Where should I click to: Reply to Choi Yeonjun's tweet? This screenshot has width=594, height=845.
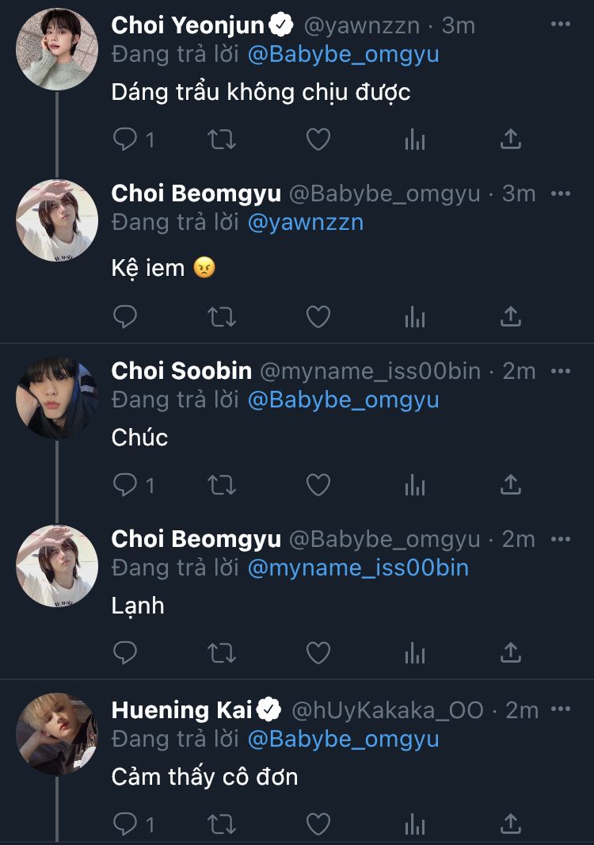[125, 140]
